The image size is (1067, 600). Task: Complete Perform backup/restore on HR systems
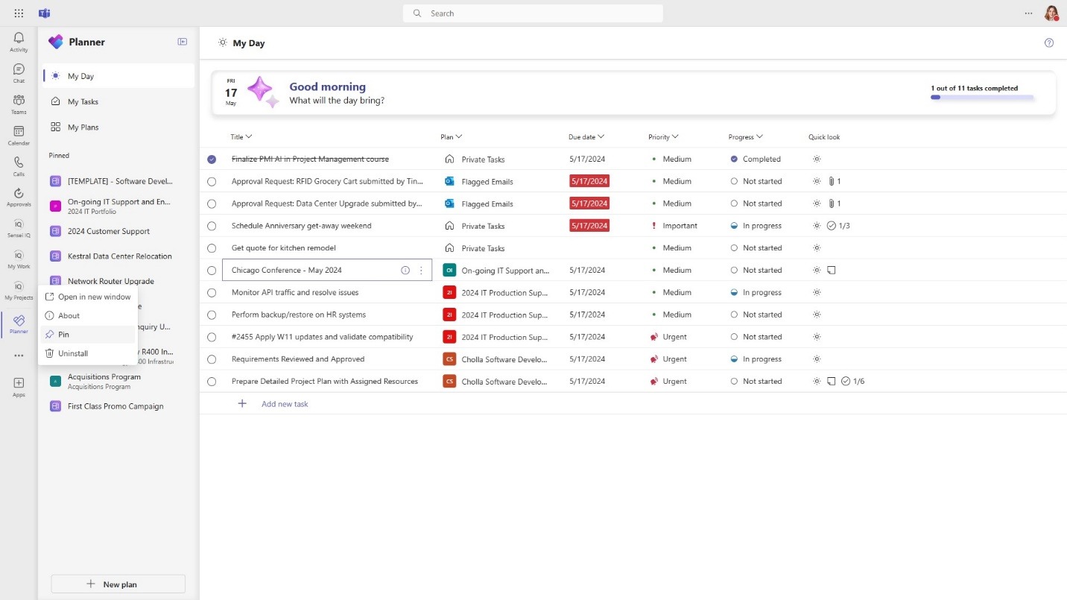point(212,315)
